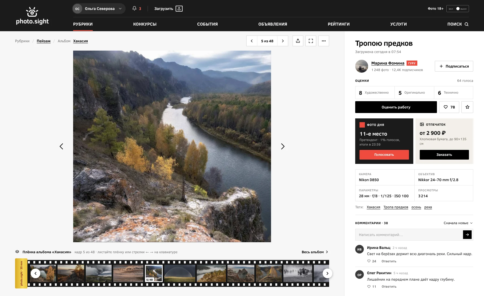Screen dimensions: 484x296
Task: Like Олег Ракитин's comment heart
Action: point(369,287)
